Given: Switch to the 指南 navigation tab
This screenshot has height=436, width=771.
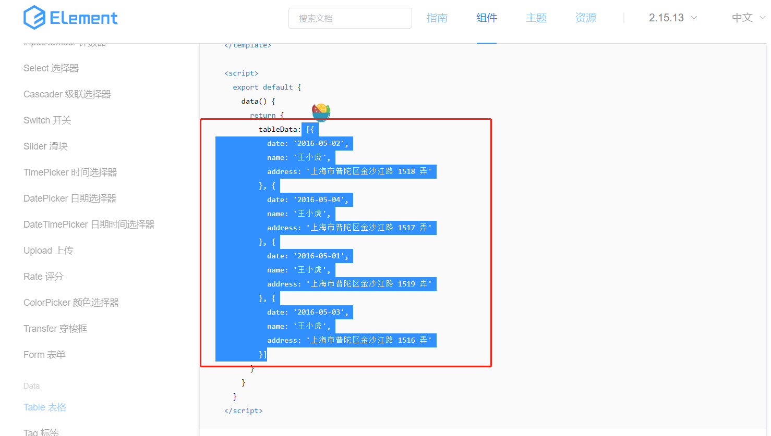Looking at the screenshot, I should coord(437,17).
